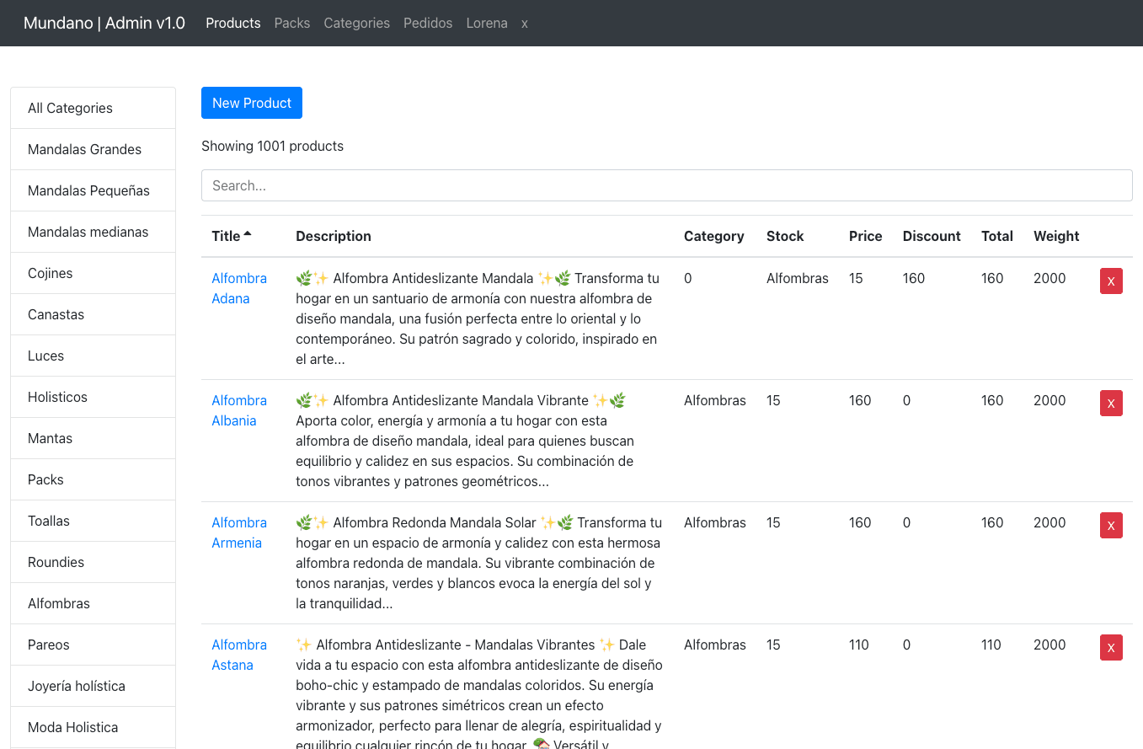The height and width of the screenshot is (749, 1143).
Task: Open Pedidos from the navbar
Action: 427,23
